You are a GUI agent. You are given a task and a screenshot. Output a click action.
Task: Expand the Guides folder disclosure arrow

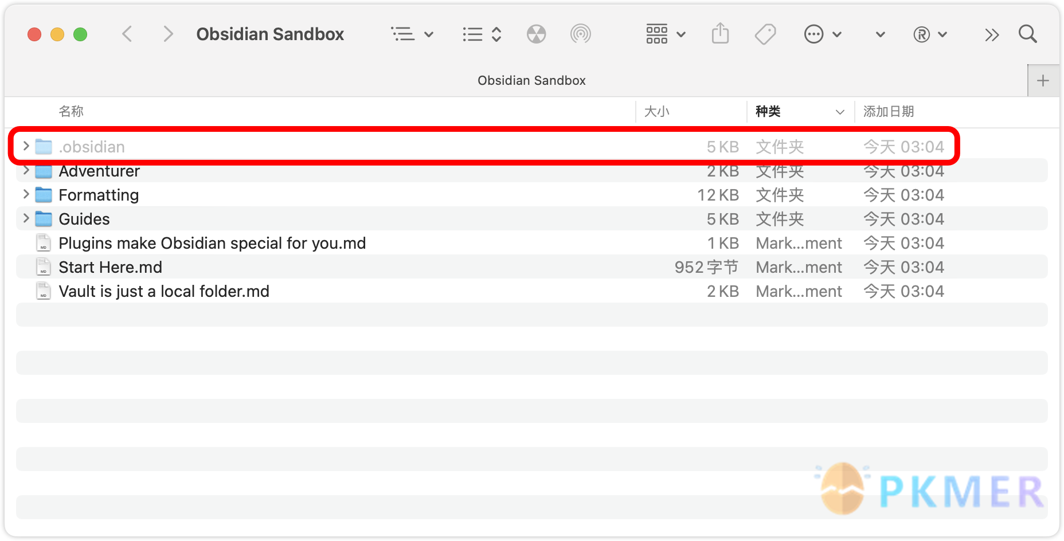[x=26, y=218]
